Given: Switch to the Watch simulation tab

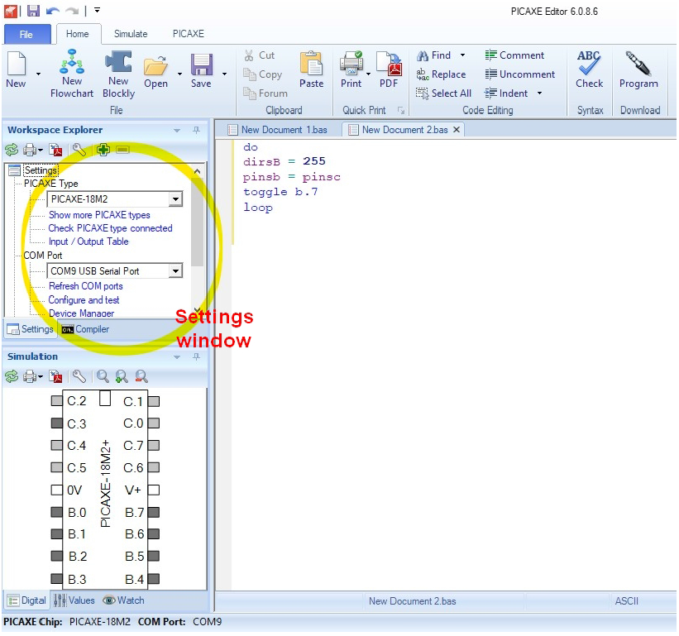Looking at the screenshot, I should click(123, 600).
